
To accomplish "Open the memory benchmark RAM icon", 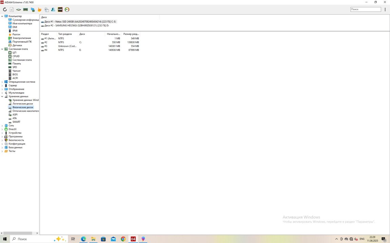I will [x=25, y=9].
